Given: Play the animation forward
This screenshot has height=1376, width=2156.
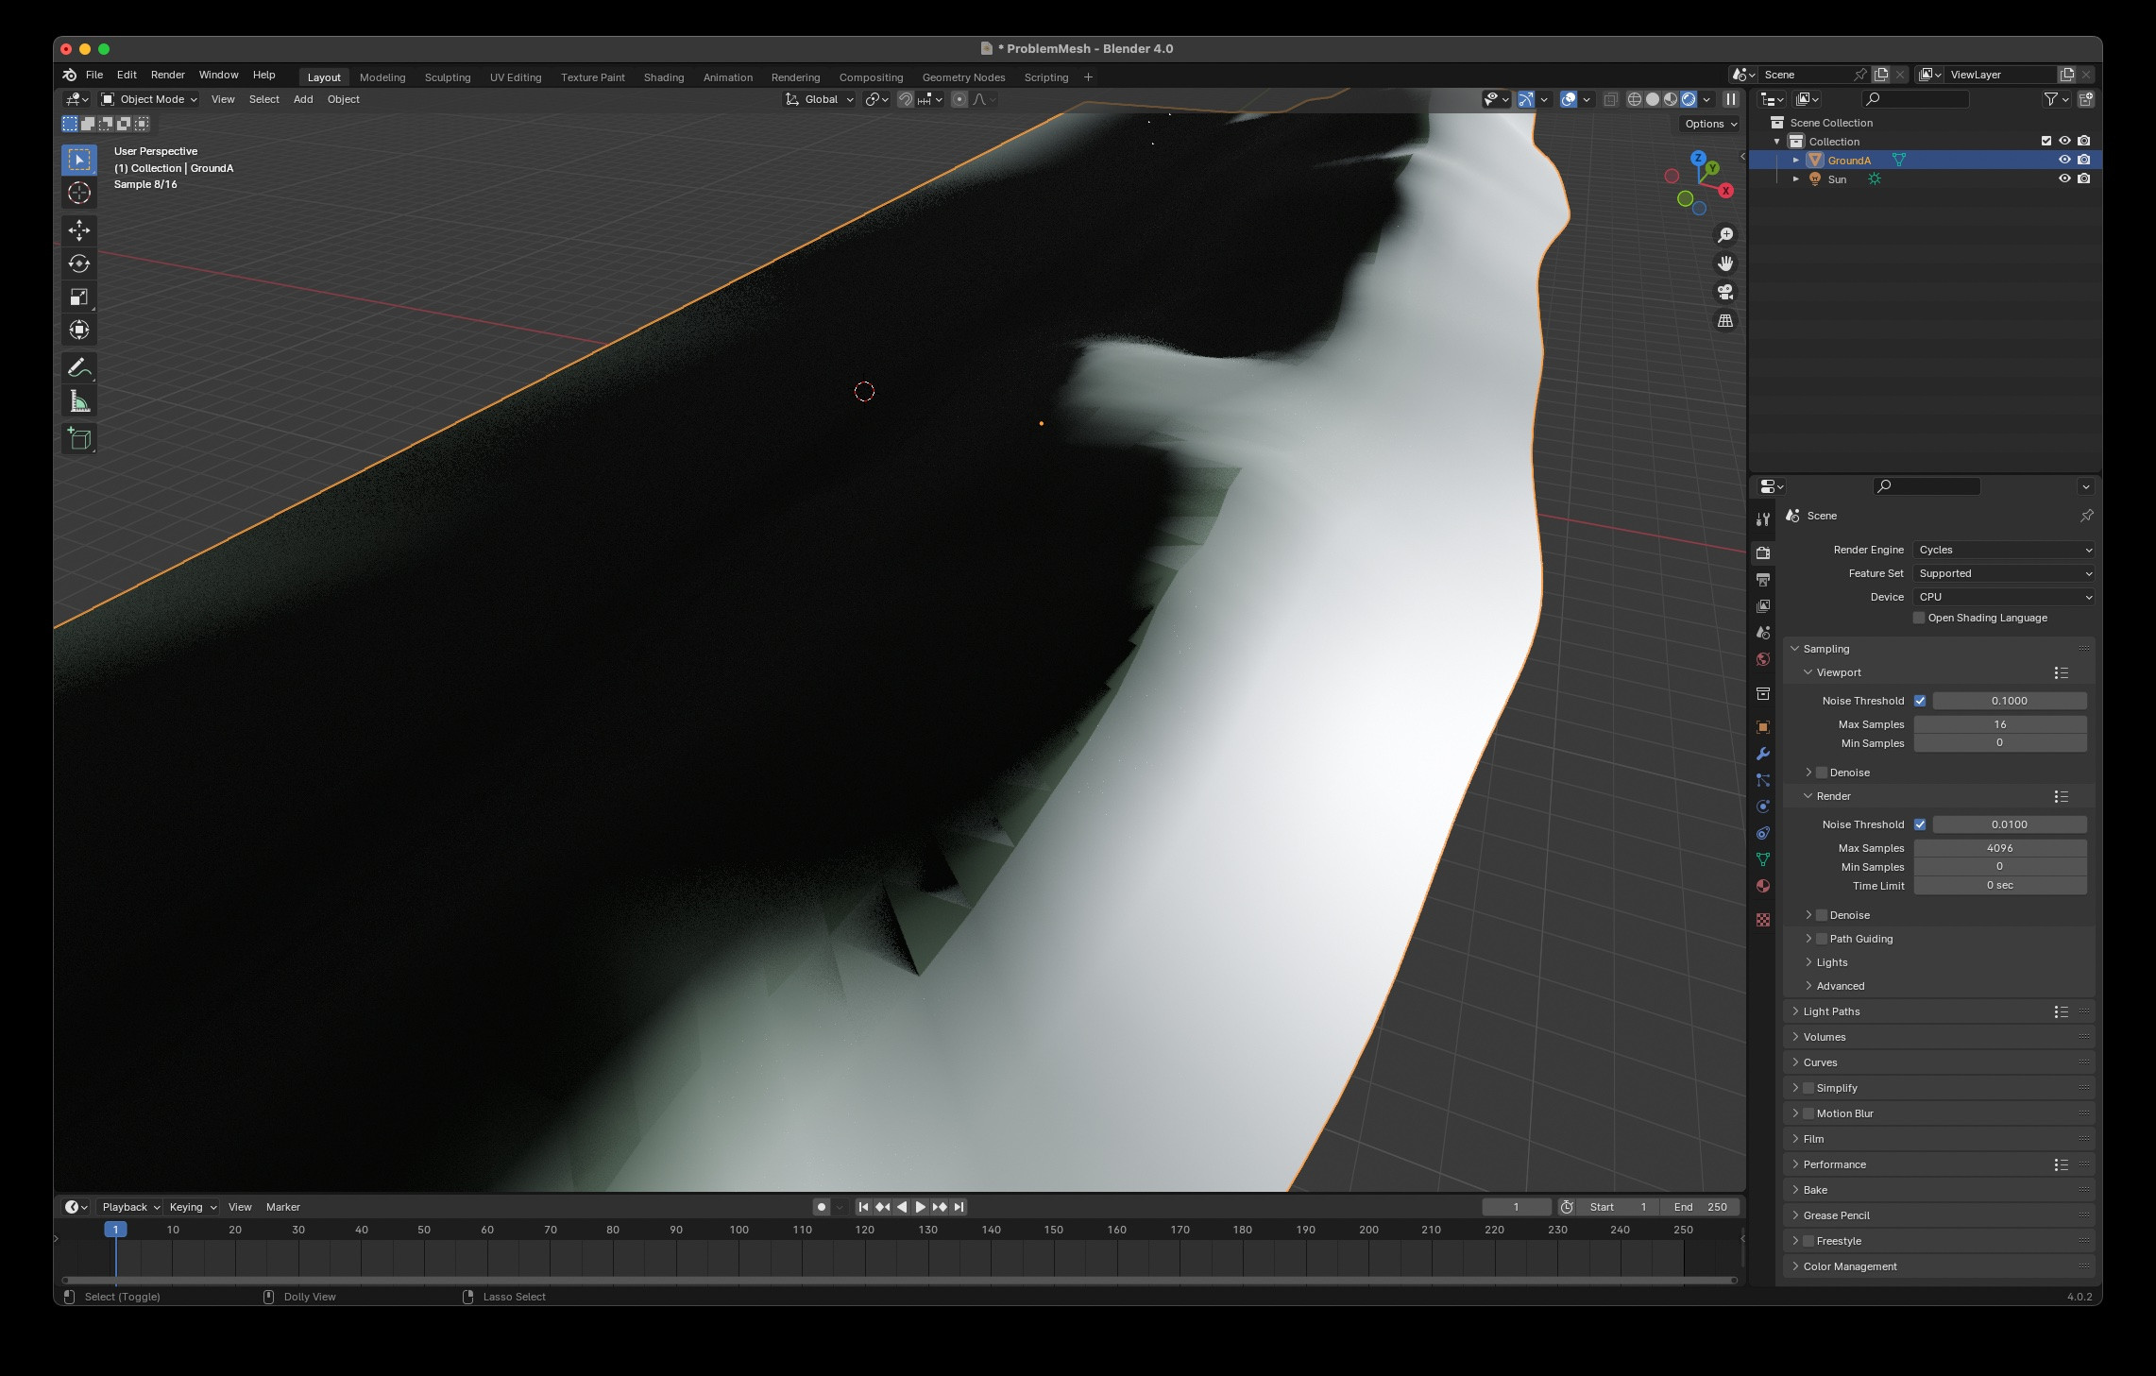Looking at the screenshot, I should point(921,1207).
